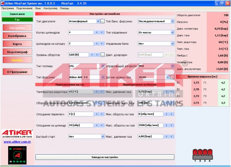Open Тип двигателя ellipsis options button
Image resolution: width=231 pixels, height=167 pixels.
click(102, 21)
